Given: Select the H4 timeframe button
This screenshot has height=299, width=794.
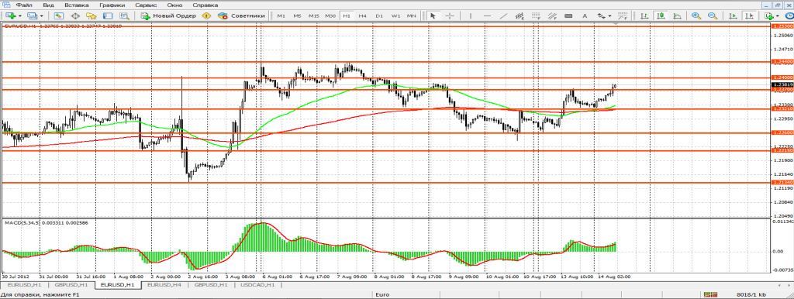Looking at the screenshot, I should 363,15.
